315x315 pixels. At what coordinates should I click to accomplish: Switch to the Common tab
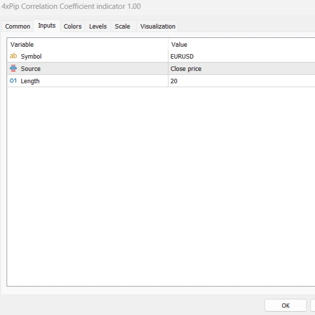(x=18, y=27)
